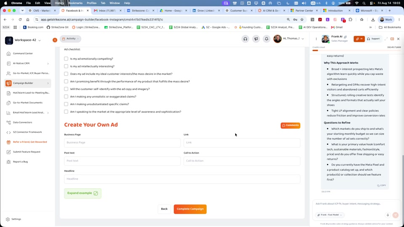The width and height of the screenshot is (404, 227).
Task: Click into Business Page field
Action: [122, 143]
